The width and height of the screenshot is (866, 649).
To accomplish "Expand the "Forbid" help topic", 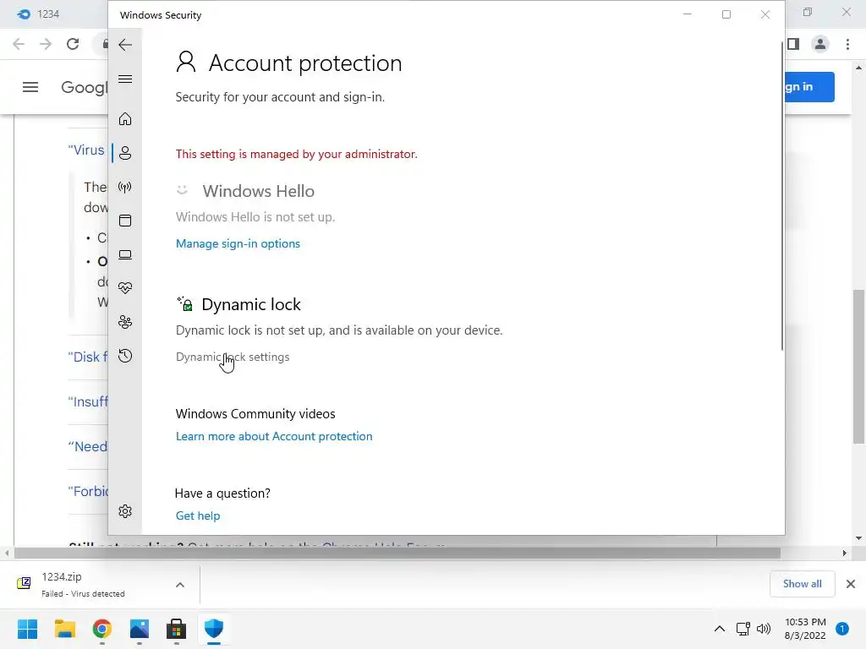I will point(88,491).
